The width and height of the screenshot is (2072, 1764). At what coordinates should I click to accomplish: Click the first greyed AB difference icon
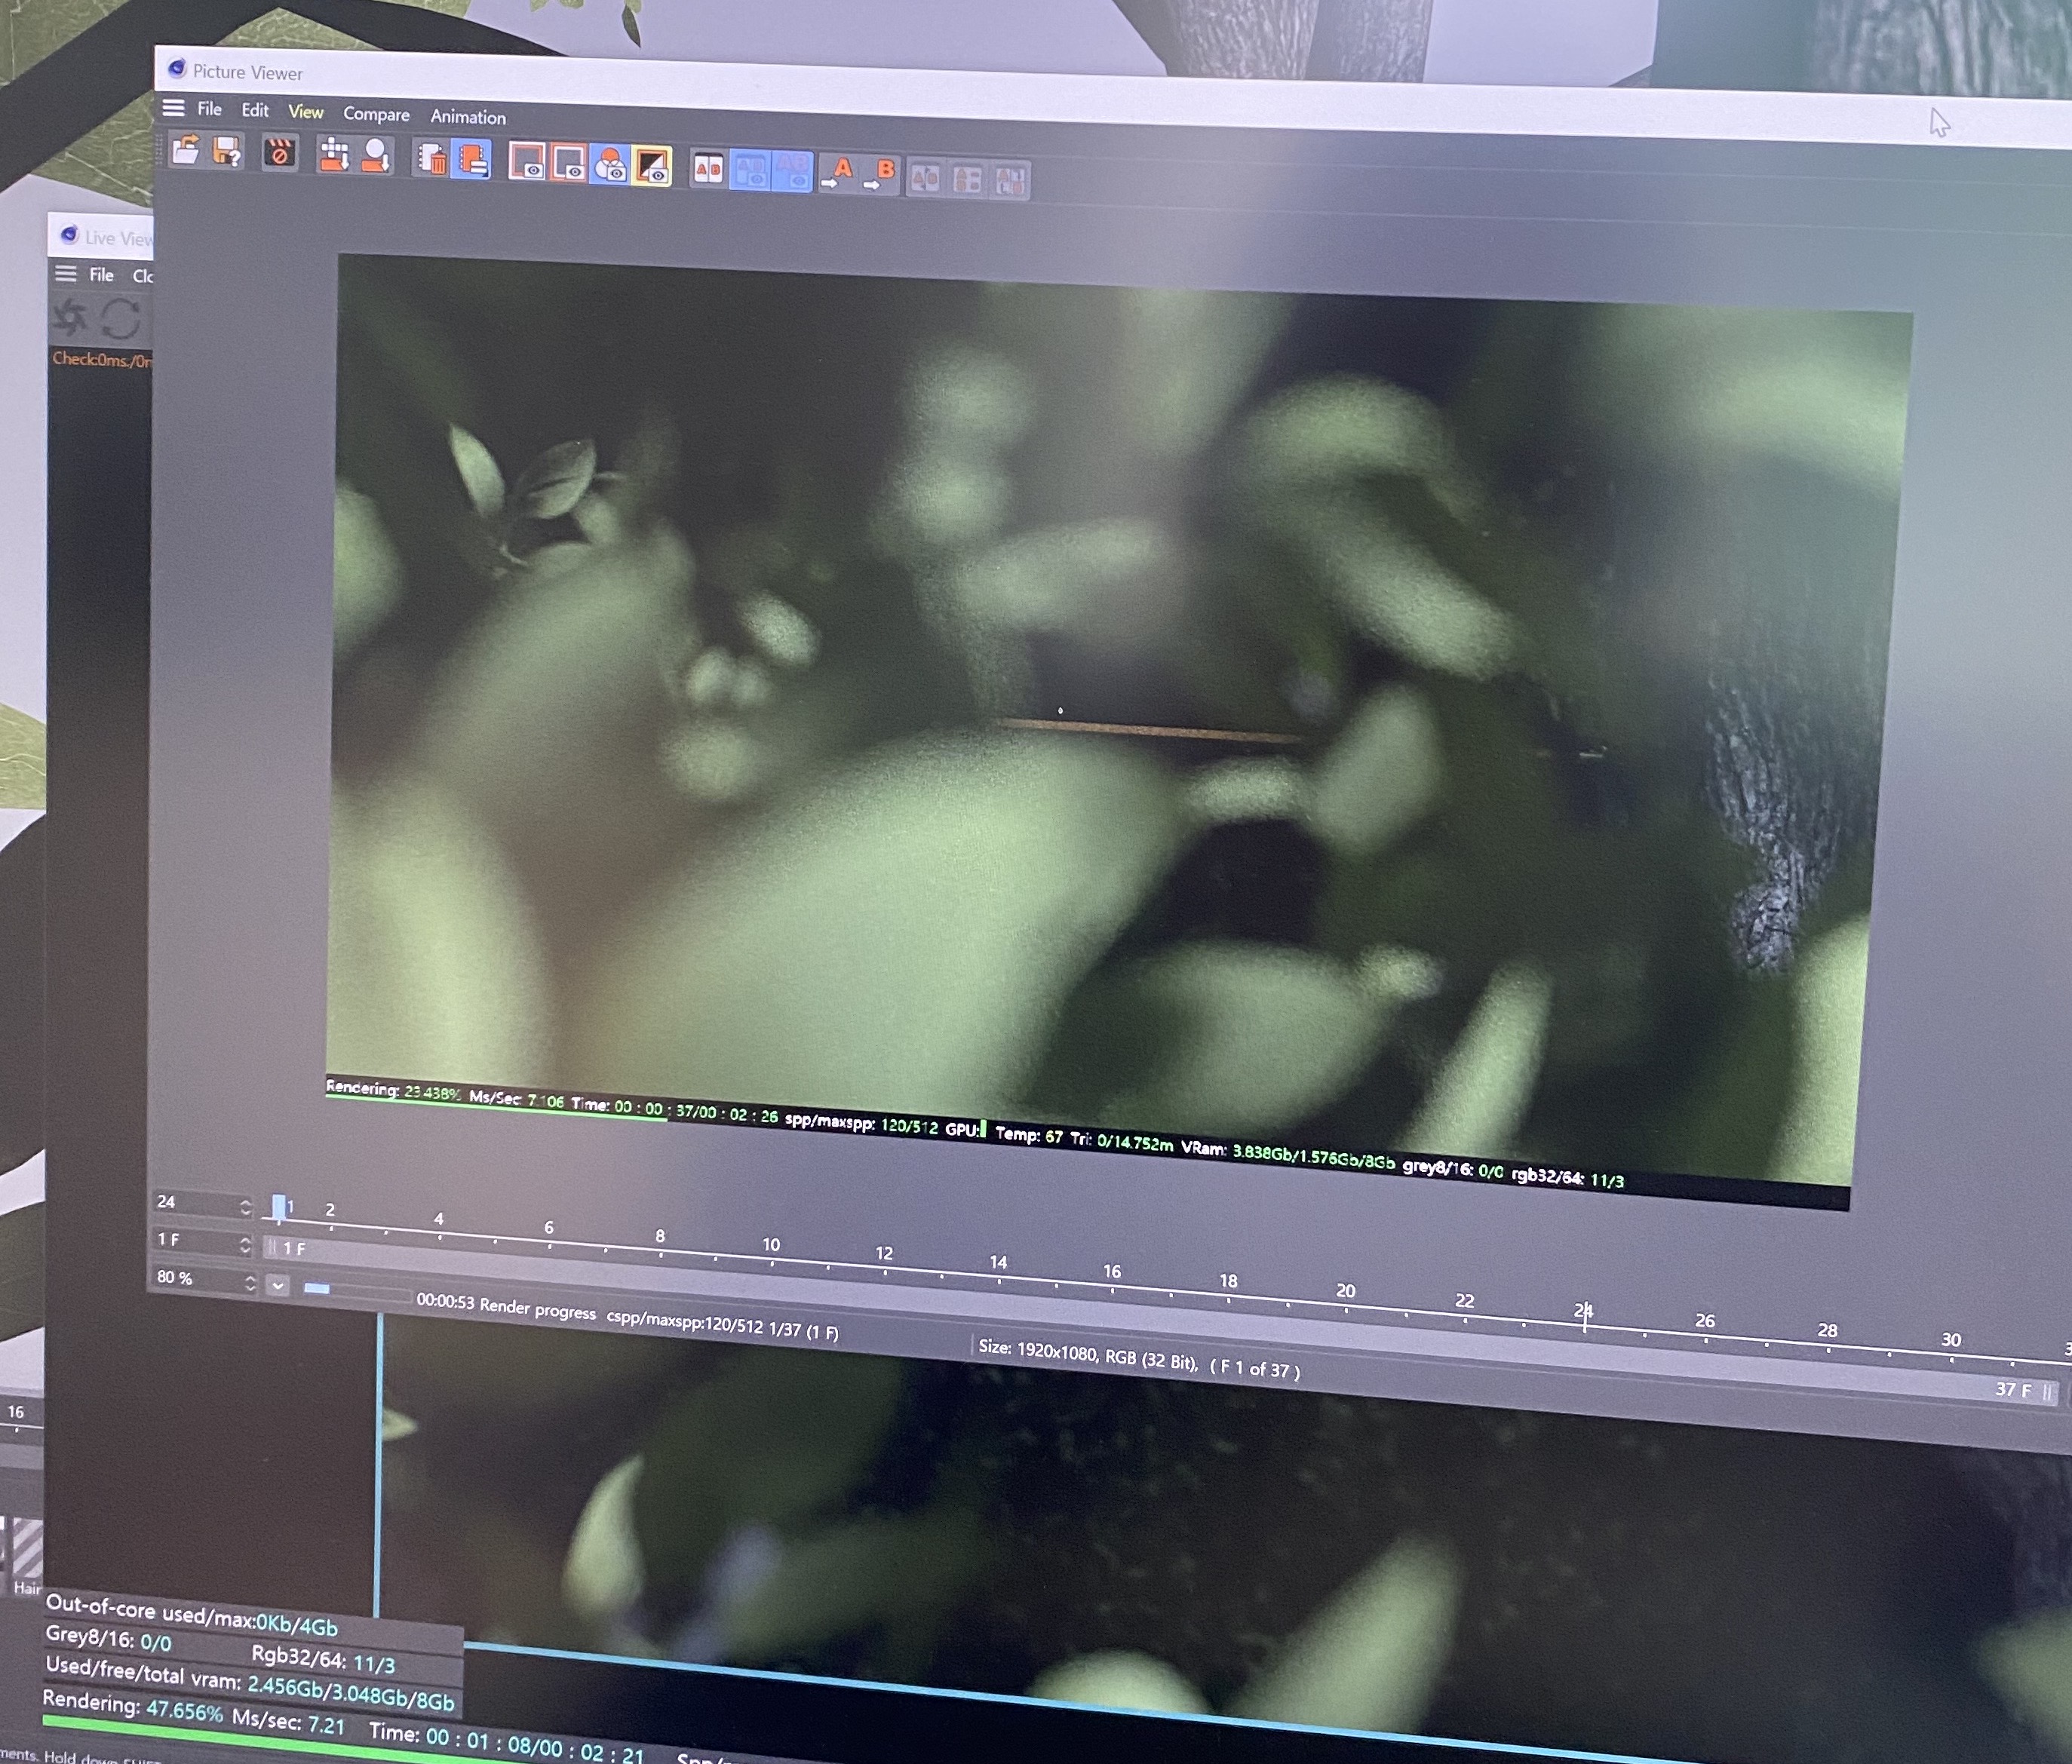[925, 178]
